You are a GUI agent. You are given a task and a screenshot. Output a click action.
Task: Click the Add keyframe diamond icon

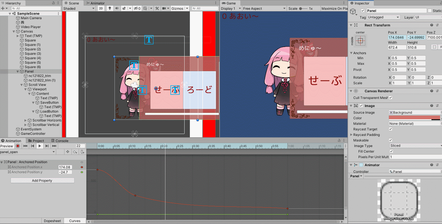pyautogui.click(x=75, y=152)
